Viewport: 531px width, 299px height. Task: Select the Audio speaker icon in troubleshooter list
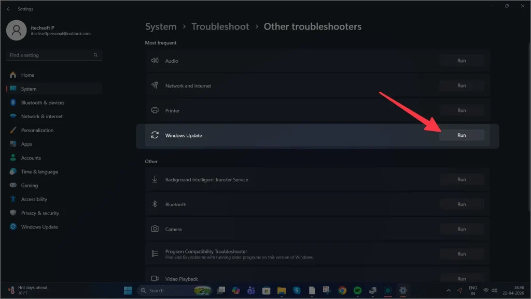click(x=154, y=61)
